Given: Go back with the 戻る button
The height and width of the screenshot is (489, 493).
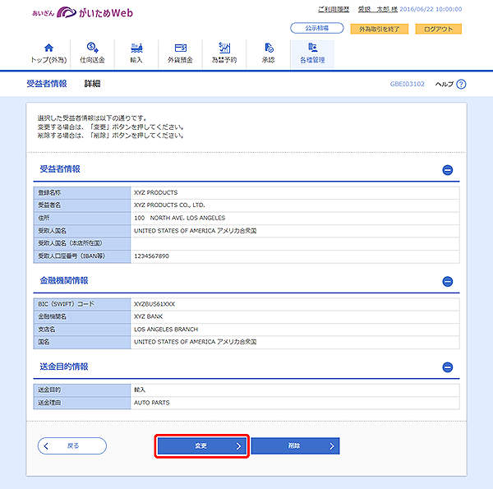Looking at the screenshot, I should (x=72, y=446).
